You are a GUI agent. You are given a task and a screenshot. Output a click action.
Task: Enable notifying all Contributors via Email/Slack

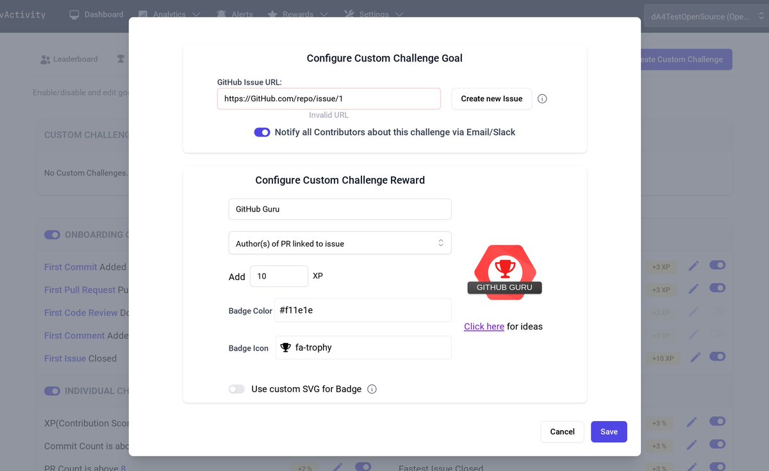pyautogui.click(x=262, y=132)
